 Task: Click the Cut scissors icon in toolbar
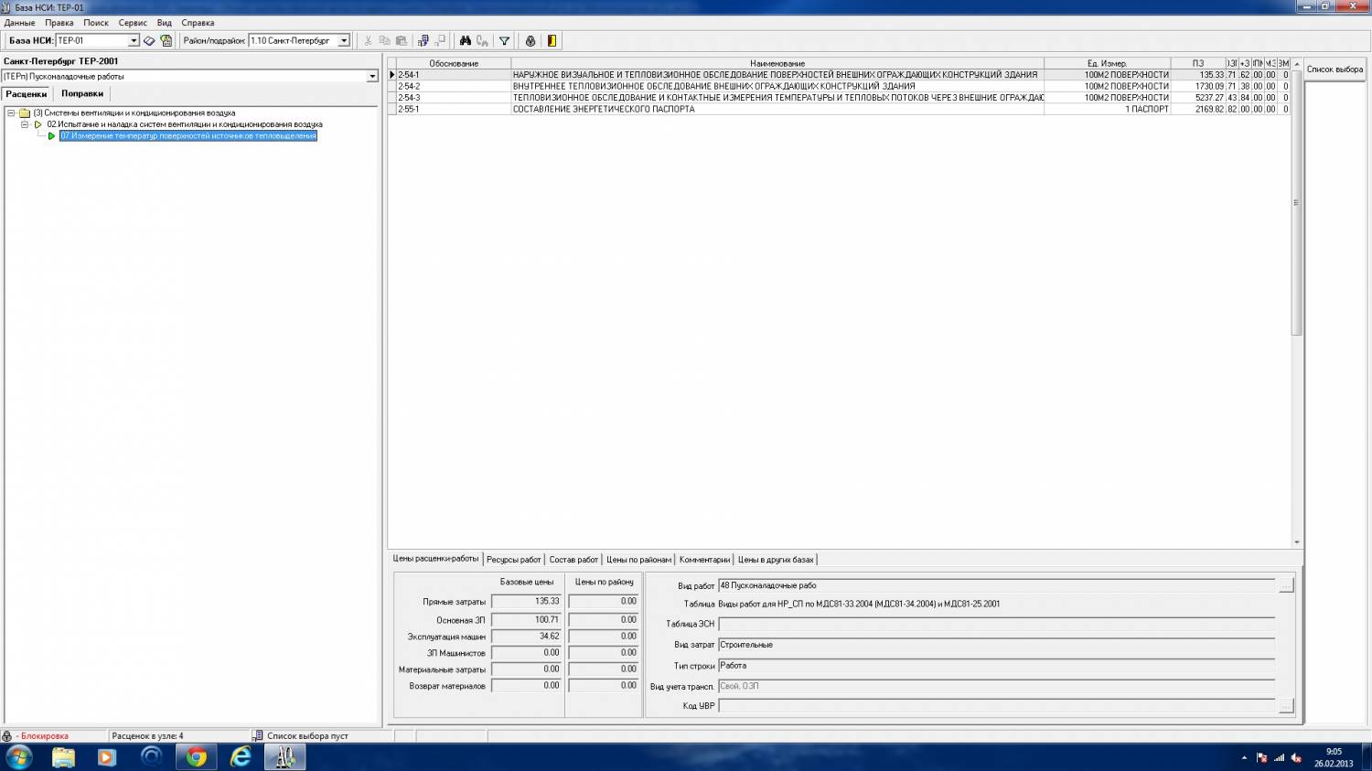click(x=368, y=41)
